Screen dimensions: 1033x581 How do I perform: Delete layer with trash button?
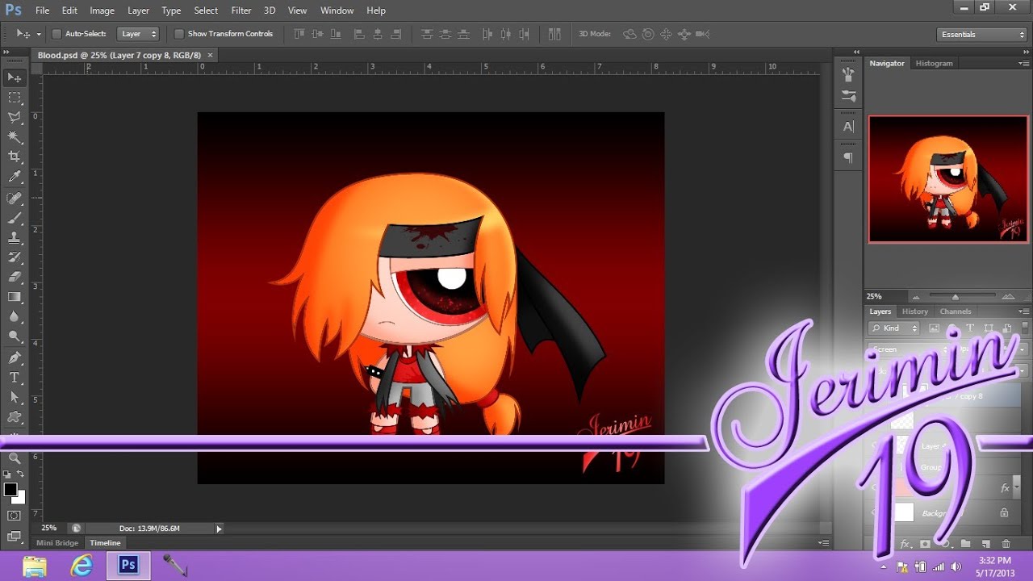pyautogui.click(x=1006, y=544)
